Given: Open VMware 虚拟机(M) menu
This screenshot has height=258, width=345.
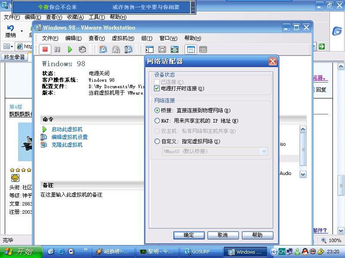Looking at the screenshot, I should [x=123, y=38].
